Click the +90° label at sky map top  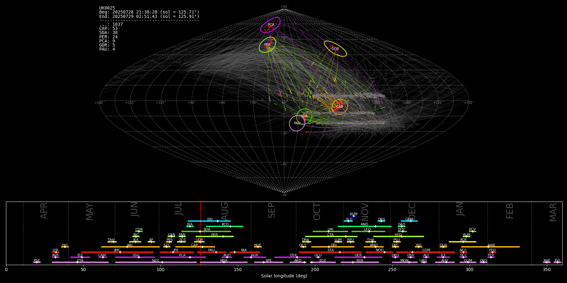click(x=284, y=7)
